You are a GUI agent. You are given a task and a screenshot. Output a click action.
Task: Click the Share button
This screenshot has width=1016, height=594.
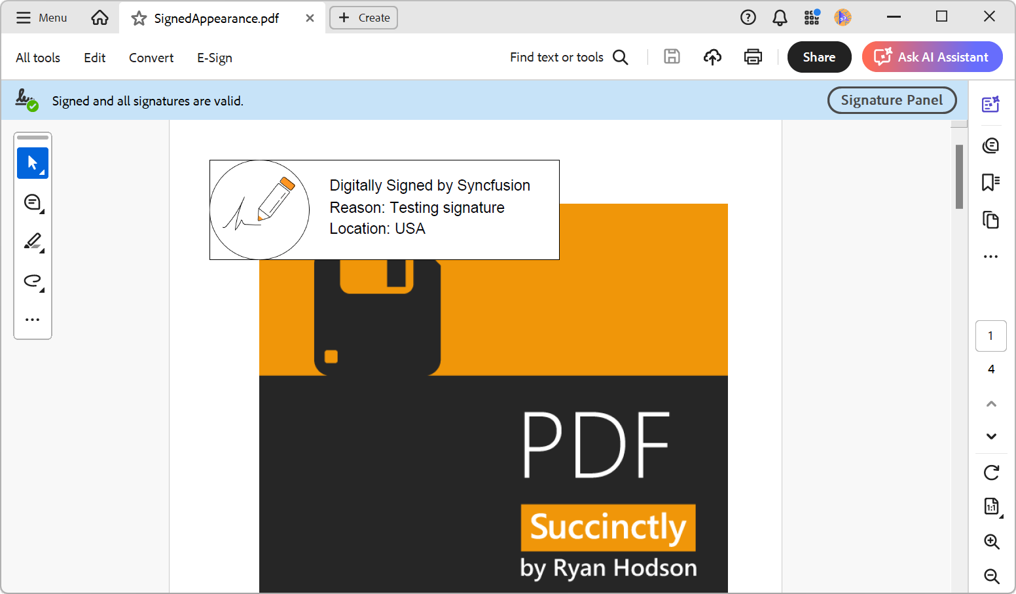click(819, 57)
